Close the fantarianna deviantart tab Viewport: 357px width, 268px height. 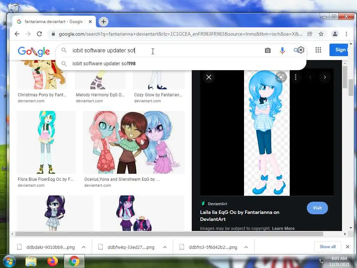(90, 22)
